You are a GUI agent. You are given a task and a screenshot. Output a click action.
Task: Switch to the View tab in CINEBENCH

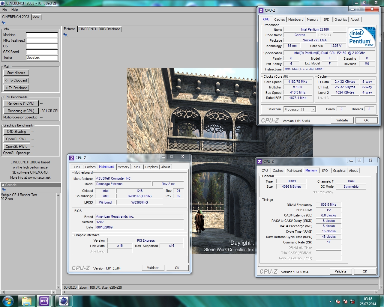36,17
